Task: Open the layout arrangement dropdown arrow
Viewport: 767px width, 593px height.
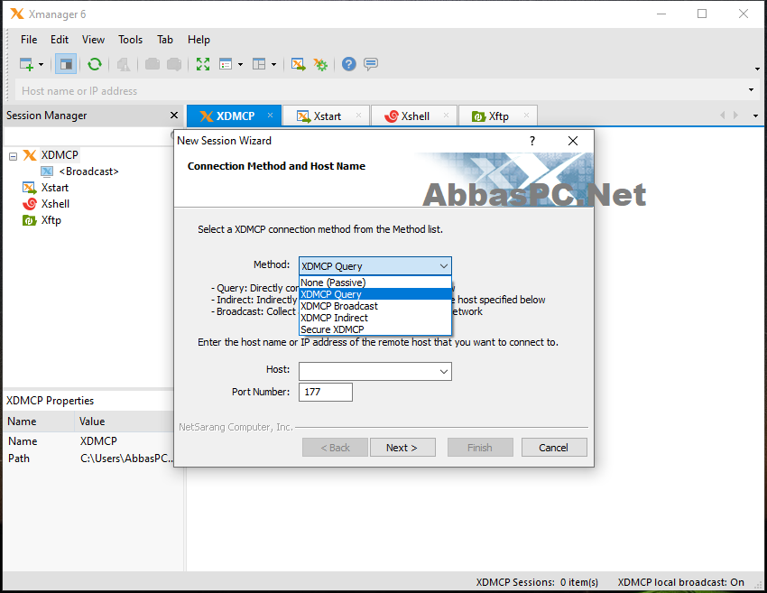Action: (273, 64)
